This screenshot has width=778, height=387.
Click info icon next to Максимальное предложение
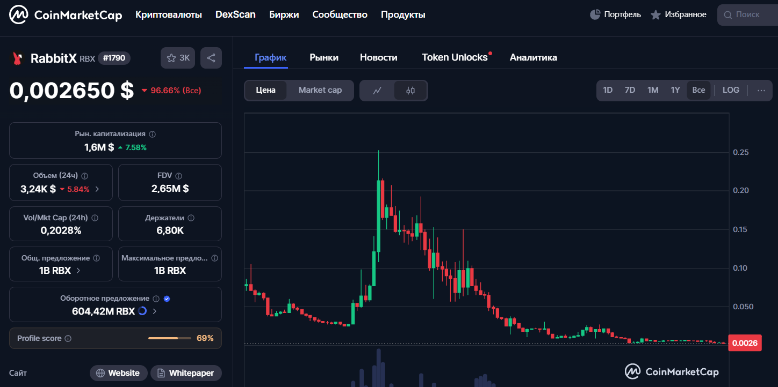point(215,258)
